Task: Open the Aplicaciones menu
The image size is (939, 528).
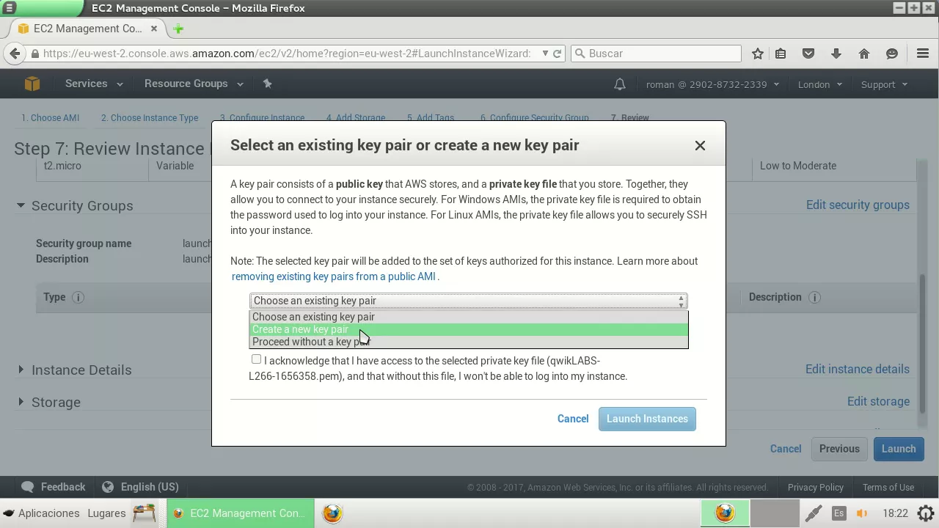Action: [x=41, y=513]
